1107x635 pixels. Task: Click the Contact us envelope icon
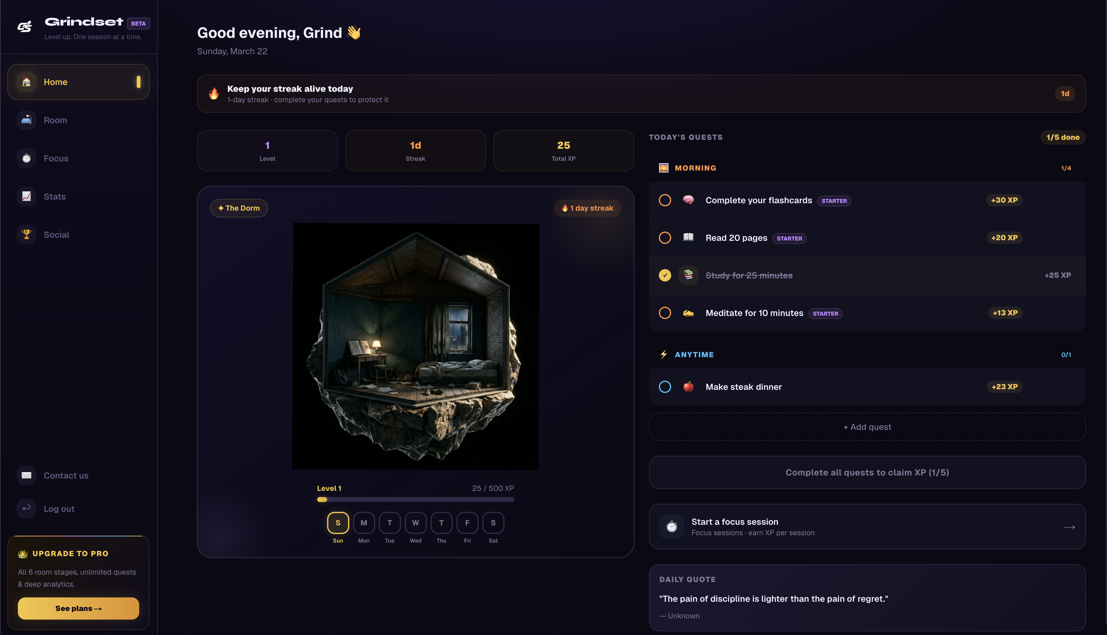(26, 475)
